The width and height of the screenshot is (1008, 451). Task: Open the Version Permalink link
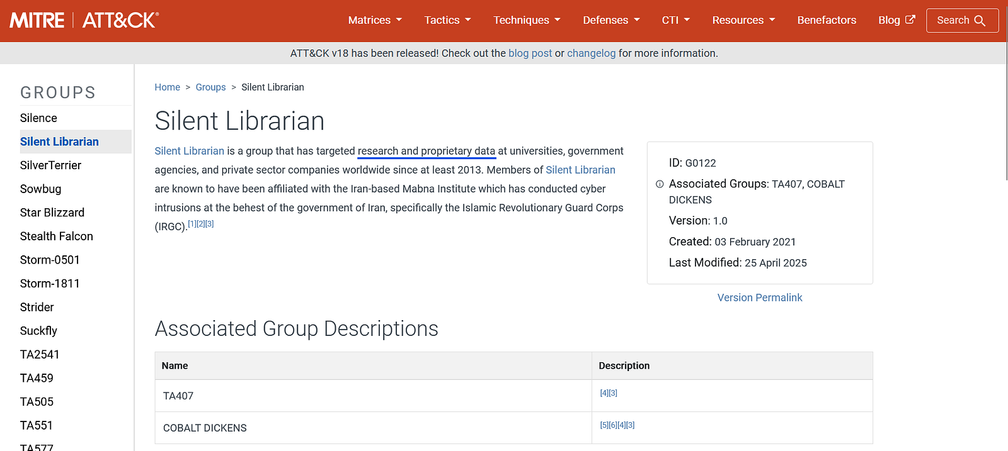click(x=760, y=298)
